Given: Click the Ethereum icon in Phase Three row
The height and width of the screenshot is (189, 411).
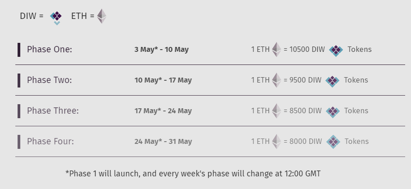Looking at the screenshot, I should coord(277,111).
